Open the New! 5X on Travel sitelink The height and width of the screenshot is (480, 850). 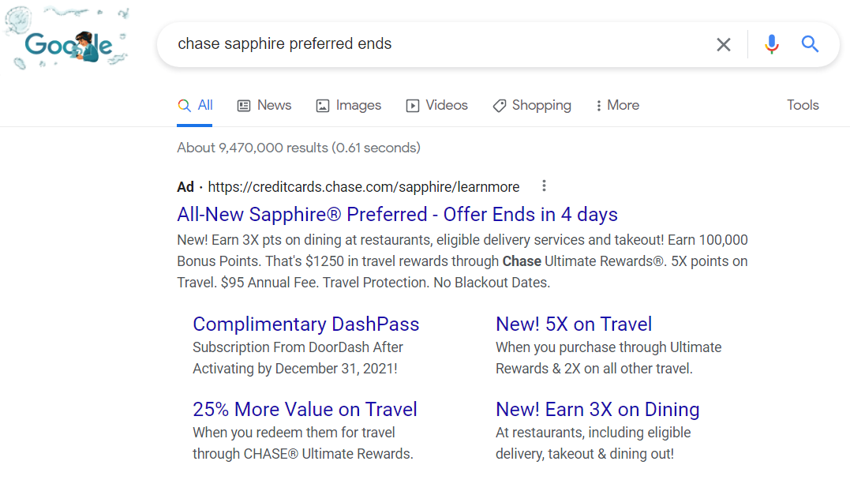(x=574, y=324)
